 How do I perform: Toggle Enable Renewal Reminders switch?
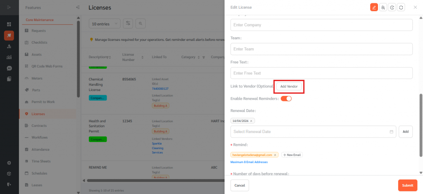coord(286,99)
